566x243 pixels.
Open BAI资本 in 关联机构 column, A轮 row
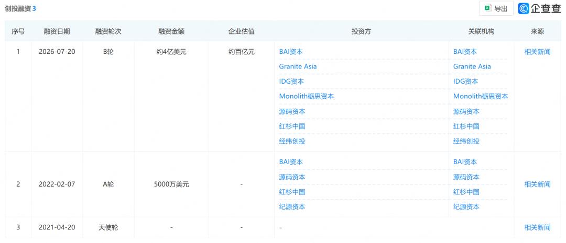pos(465,162)
